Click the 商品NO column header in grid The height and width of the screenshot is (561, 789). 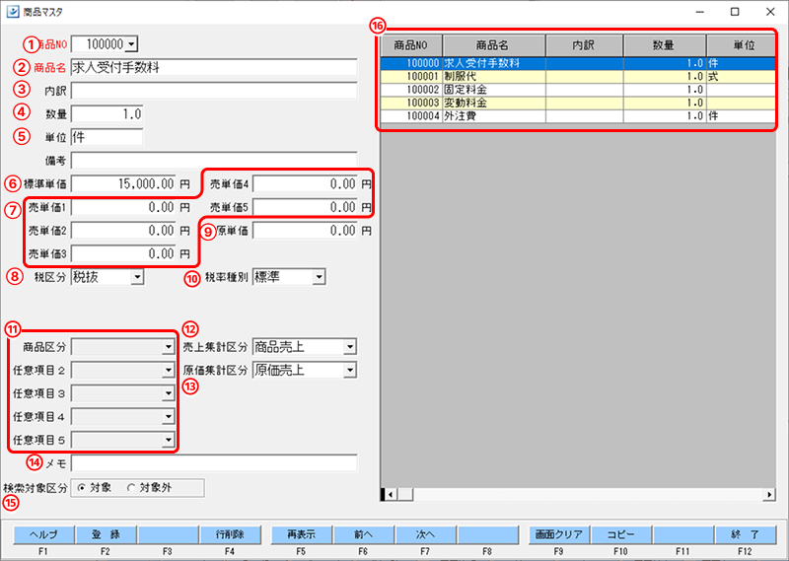[x=411, y=45]
